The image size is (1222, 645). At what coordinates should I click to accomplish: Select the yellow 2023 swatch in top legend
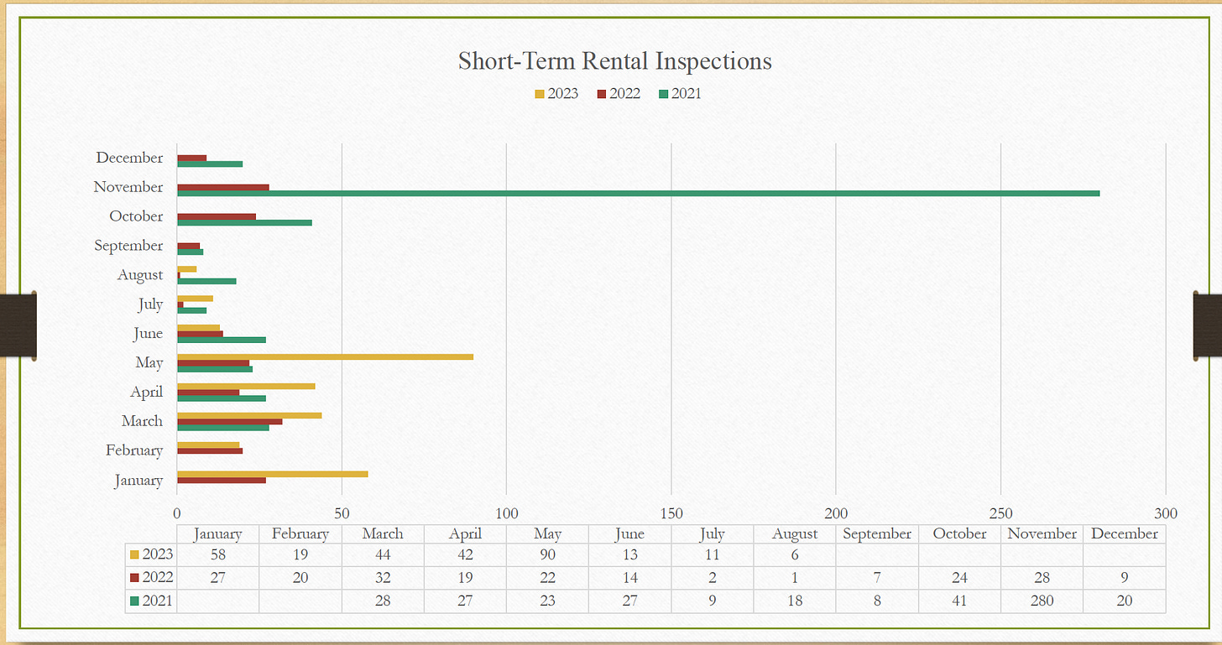click(540, 94)
